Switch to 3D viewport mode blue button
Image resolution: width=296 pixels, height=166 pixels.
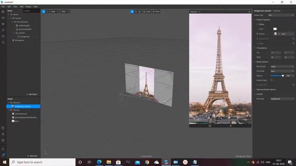click(x=43, y=12)
